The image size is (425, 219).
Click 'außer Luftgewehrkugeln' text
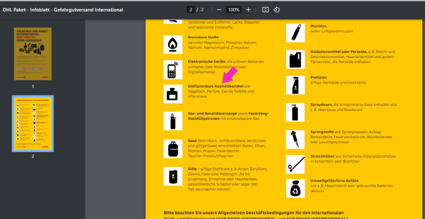tap(332, 31)
